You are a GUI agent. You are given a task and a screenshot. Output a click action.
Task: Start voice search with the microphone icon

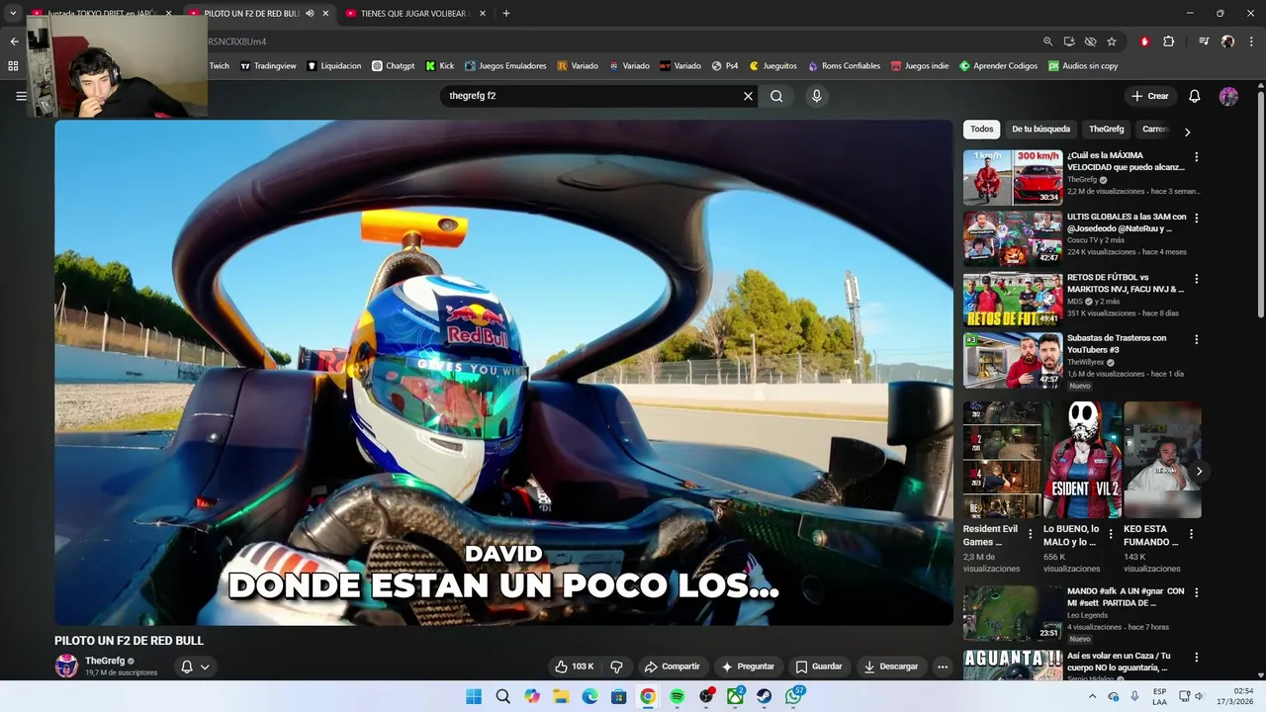(x=816, y=96)
